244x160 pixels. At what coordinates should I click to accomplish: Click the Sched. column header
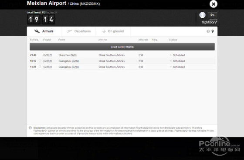(34, 40)
